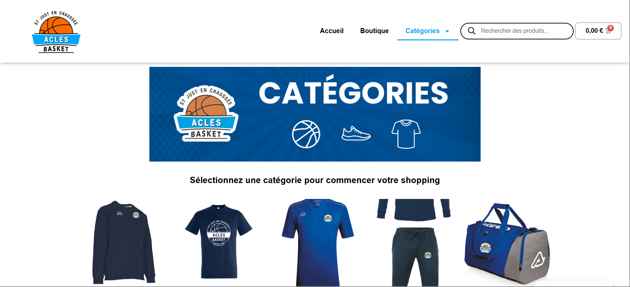Open the shopping cart icon
Viewport: 630px width, 287px height.
(x=608, y=31)
